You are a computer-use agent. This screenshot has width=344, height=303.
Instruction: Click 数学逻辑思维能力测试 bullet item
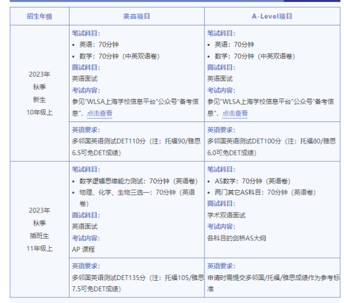click(138, 181)
